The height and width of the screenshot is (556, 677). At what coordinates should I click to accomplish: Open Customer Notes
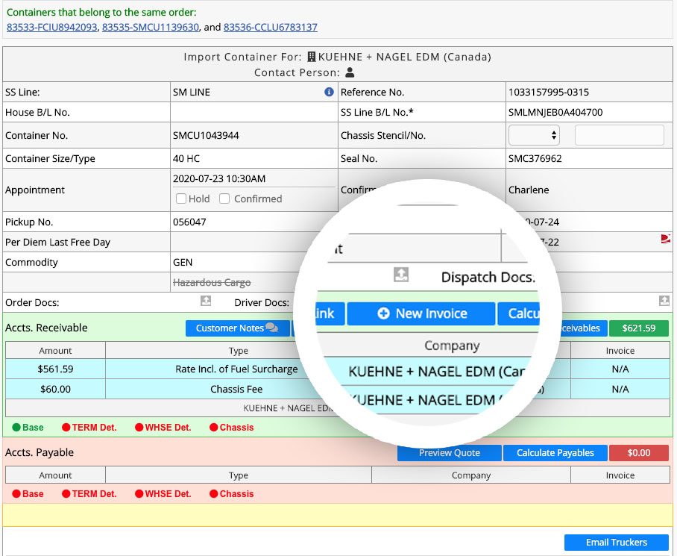coord(237,328)
